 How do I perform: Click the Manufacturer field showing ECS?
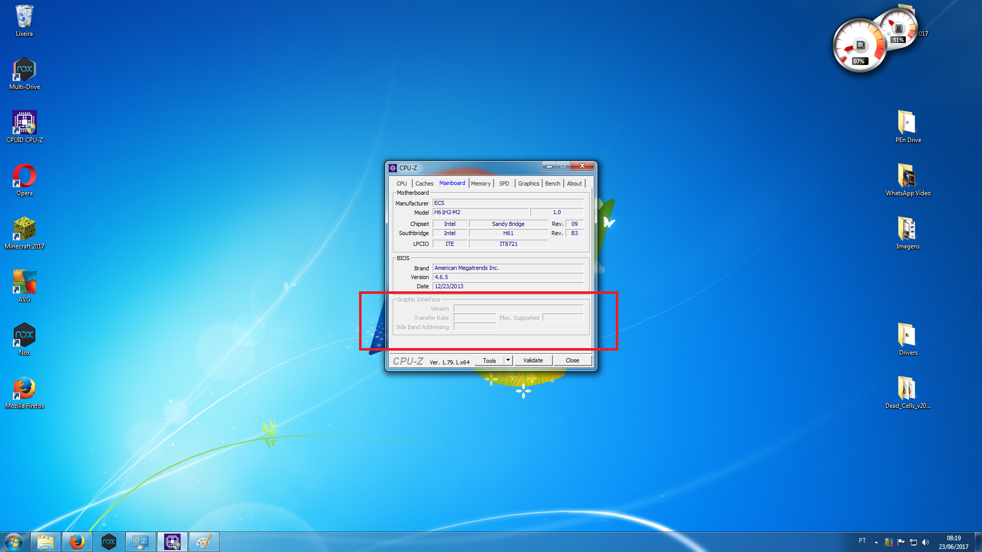tap(508, 203)
